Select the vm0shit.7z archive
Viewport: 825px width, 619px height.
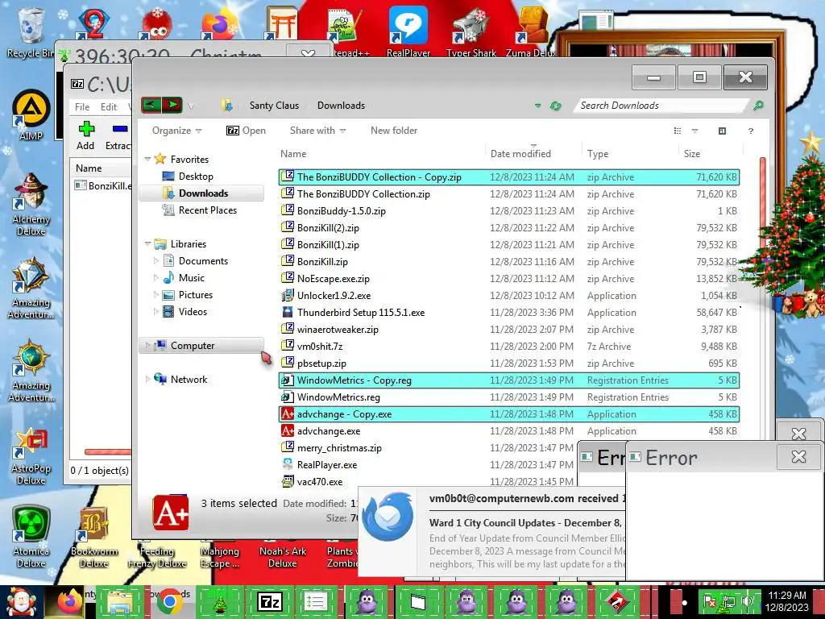tap(320, 347)
